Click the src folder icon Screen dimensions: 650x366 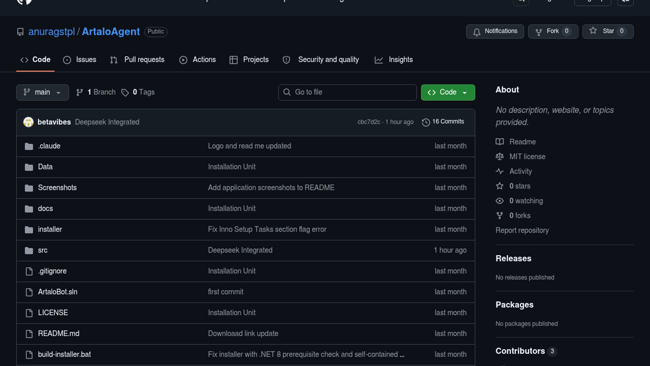coord(29,250)
